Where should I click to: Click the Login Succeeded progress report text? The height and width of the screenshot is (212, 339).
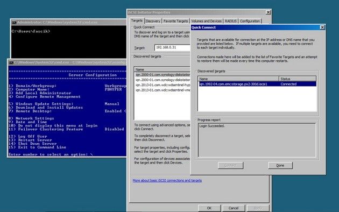tap(212, 126)
